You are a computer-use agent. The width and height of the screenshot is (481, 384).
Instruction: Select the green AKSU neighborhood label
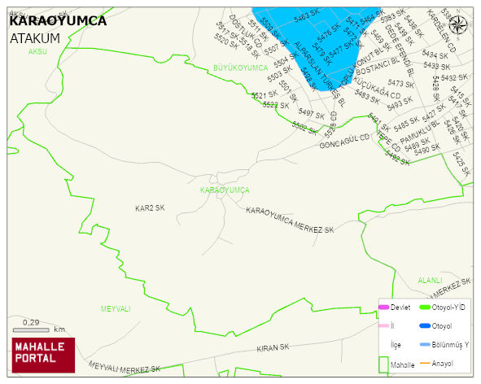click(x=37, y=51)
